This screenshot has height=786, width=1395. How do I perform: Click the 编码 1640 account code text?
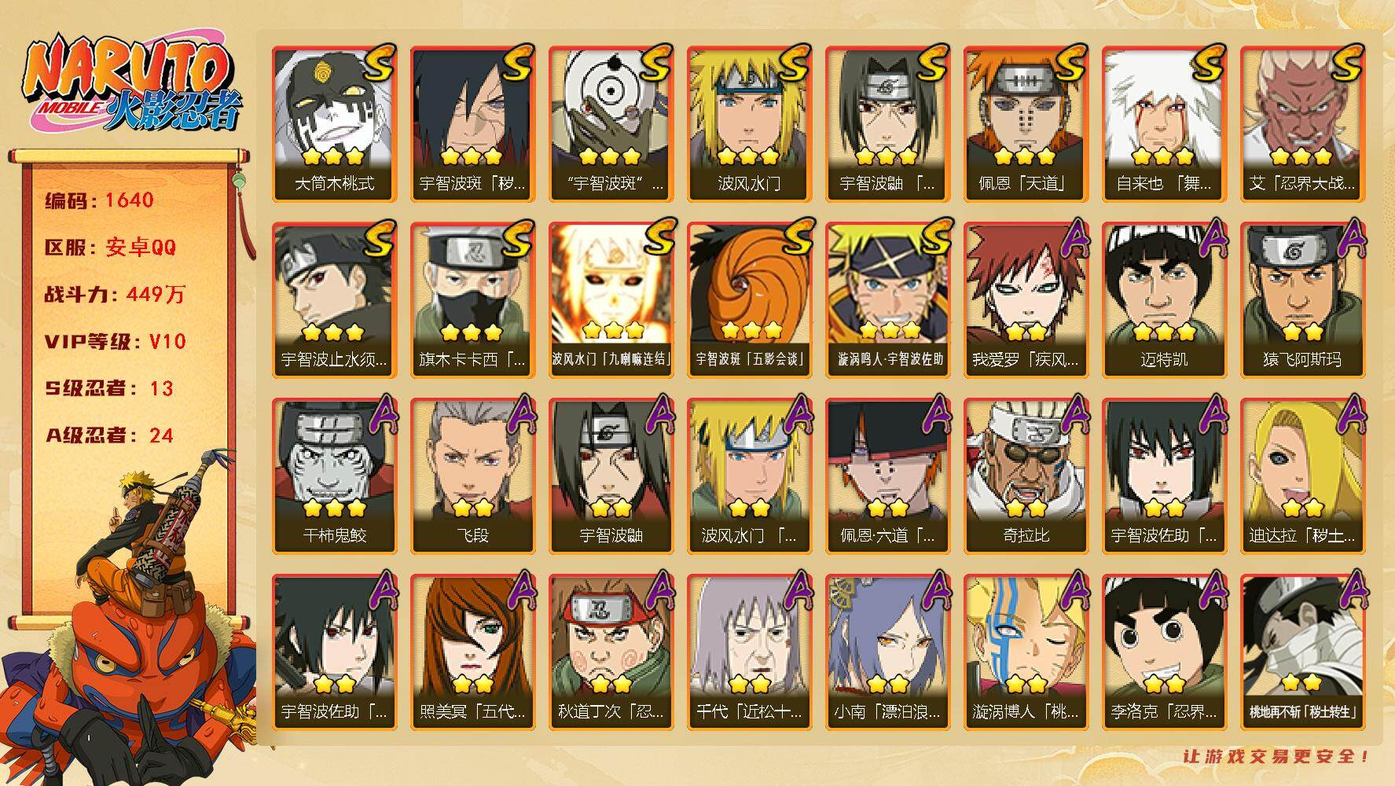point(99,200)
